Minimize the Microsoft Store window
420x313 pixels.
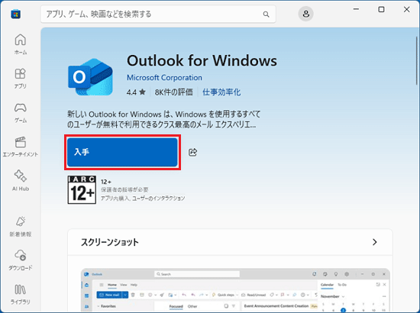click(x=356, y=9)
